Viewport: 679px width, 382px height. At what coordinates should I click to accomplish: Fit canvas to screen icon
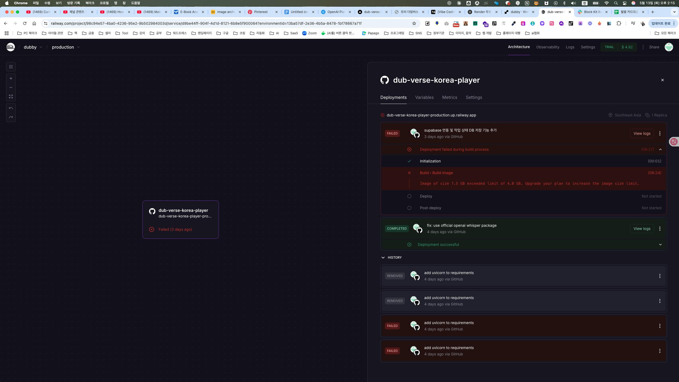click(11, 96)
